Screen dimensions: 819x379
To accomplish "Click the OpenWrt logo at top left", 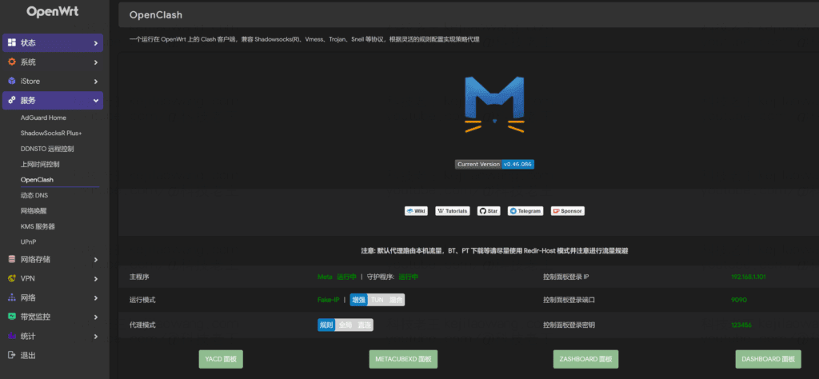I will point(52,11).
